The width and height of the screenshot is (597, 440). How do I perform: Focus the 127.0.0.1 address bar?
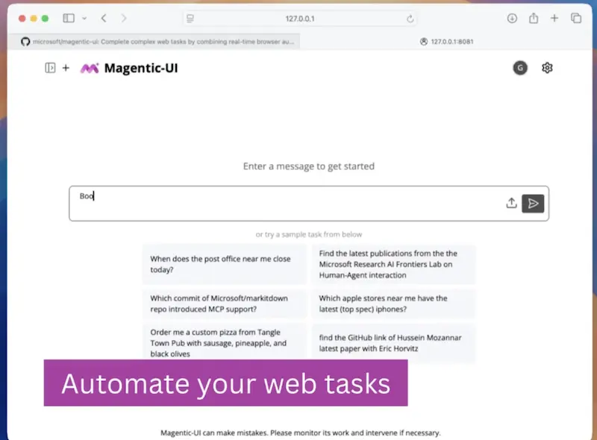[x=300, y=18]
